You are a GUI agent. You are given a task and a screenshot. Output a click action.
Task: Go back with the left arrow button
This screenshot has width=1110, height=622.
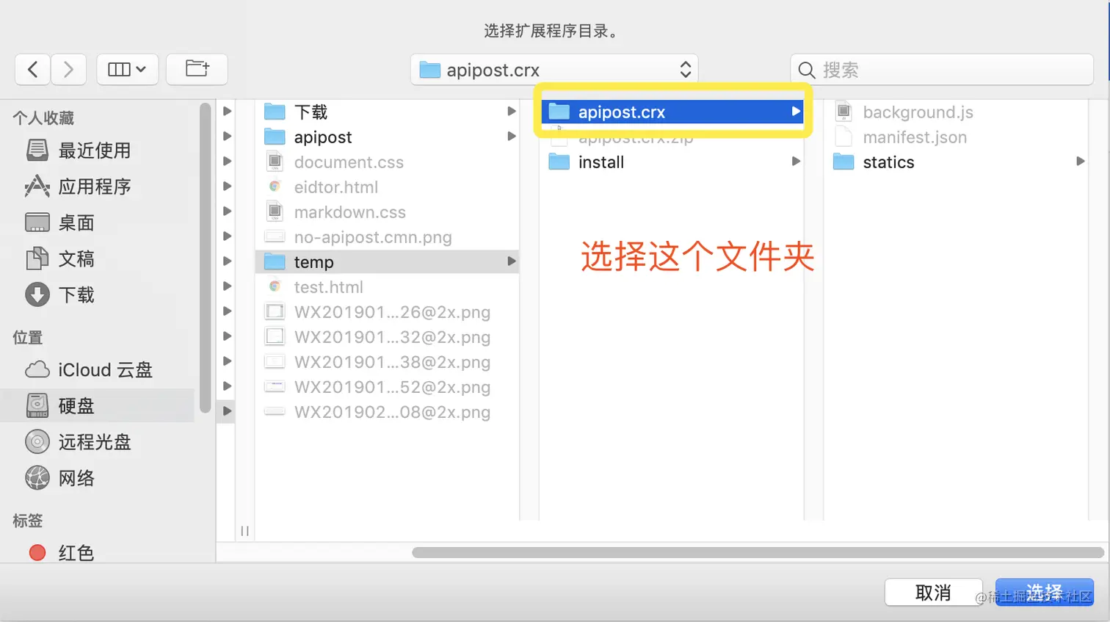pyautogui.click(x=32, y=70)
